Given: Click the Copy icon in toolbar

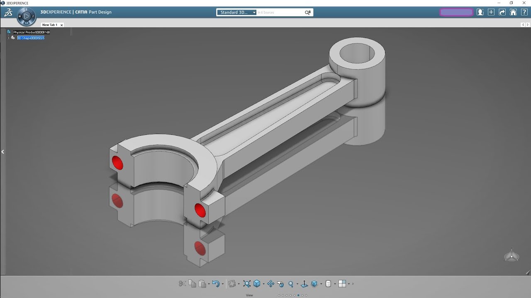Looking at the screenshot, I should pos(192,284).
